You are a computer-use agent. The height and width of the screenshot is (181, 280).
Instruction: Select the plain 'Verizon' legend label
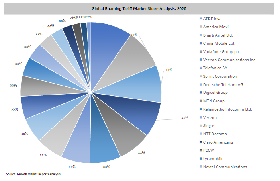pyautogui.click(x=210, y=117)
